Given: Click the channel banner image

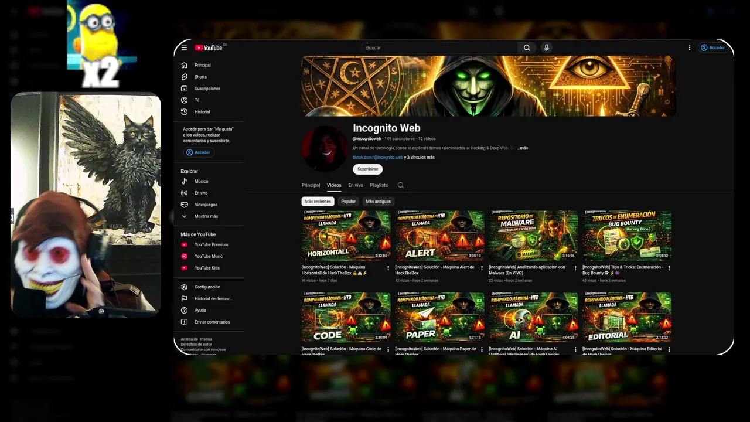Looking at the screenshot, I should [488, 86].
